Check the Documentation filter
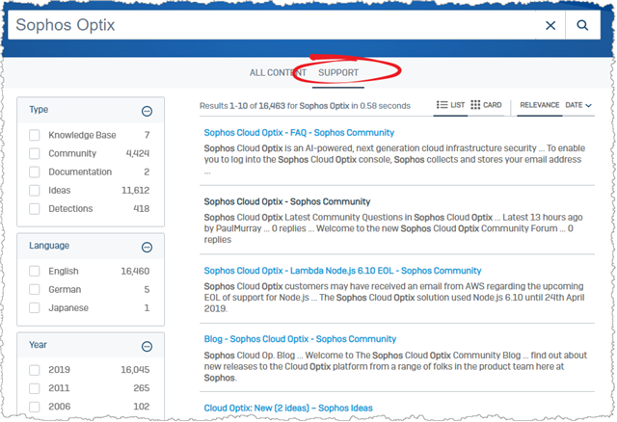This screenshot has height=422, width=617. pyautogui.click(x=35, y=171)
